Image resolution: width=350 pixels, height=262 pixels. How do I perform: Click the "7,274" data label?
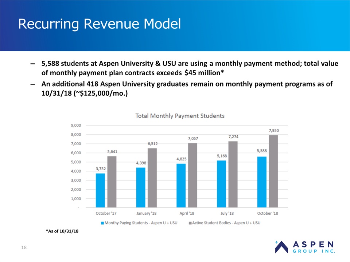click(x=233, y=137)
